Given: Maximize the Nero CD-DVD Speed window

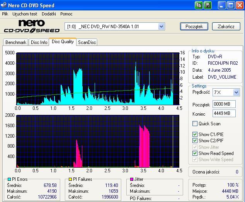Looking at the screenshot, I should click(x=231, y=5).
